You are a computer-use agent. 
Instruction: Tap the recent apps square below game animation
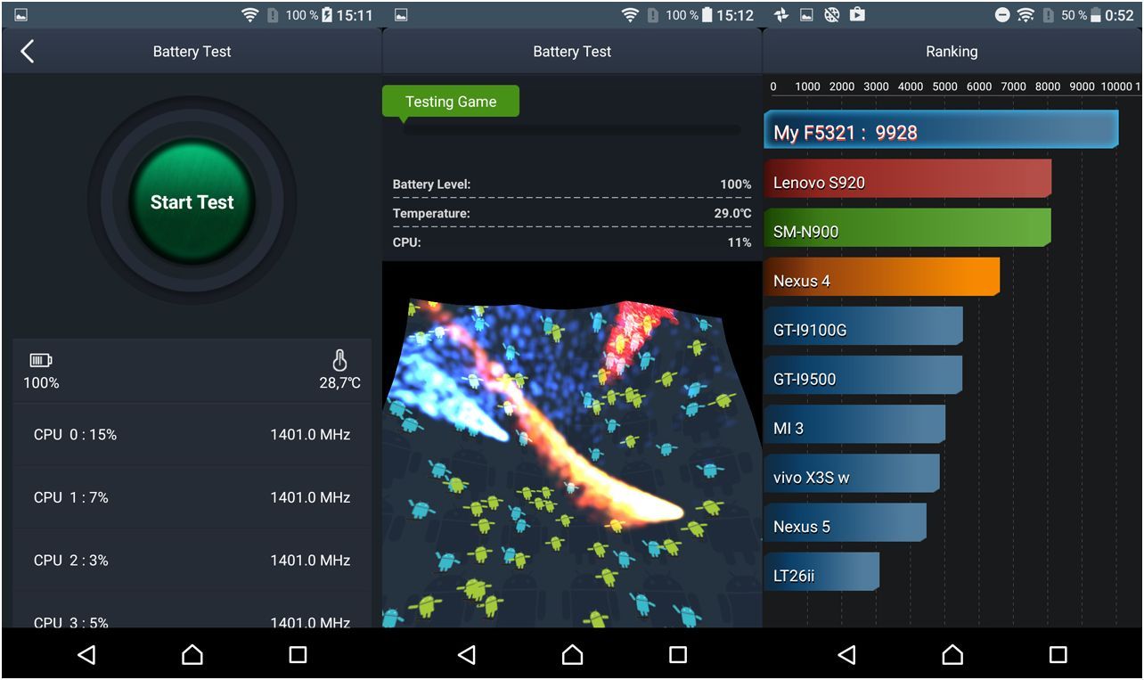coord(678,655)
